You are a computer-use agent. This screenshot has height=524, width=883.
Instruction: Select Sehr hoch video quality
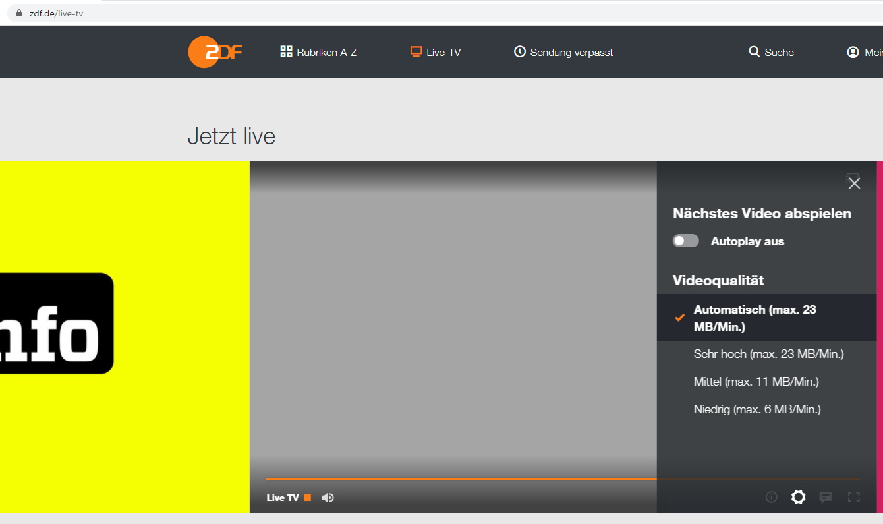pos(768,354)
